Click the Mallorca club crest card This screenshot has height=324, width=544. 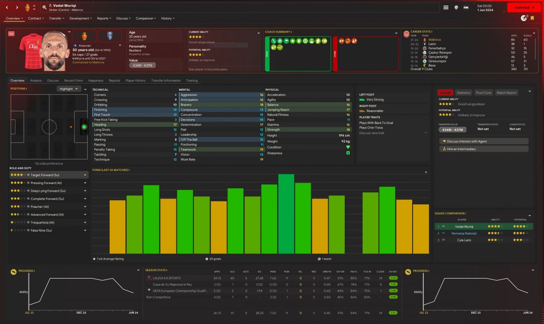point(84,36)
